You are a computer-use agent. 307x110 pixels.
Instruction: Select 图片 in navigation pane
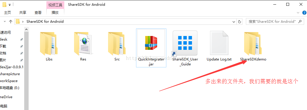[x=3, y=60]
